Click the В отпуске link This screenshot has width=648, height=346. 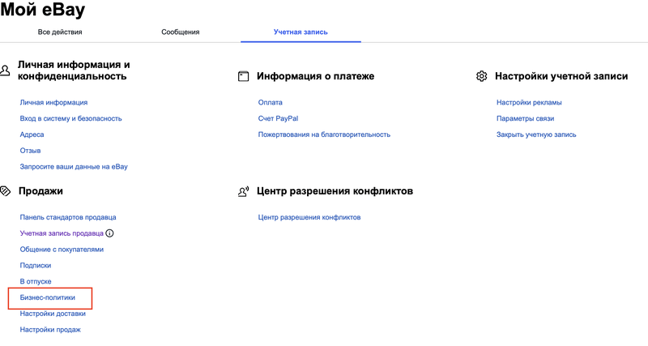click(36, 281)
